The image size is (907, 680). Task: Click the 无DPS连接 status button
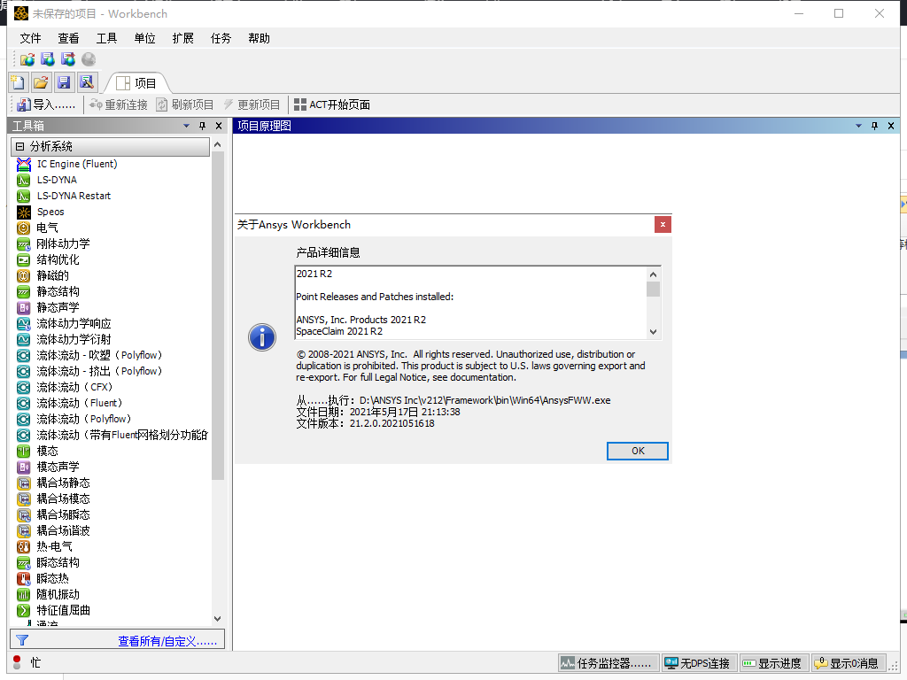tap(700, 663)
